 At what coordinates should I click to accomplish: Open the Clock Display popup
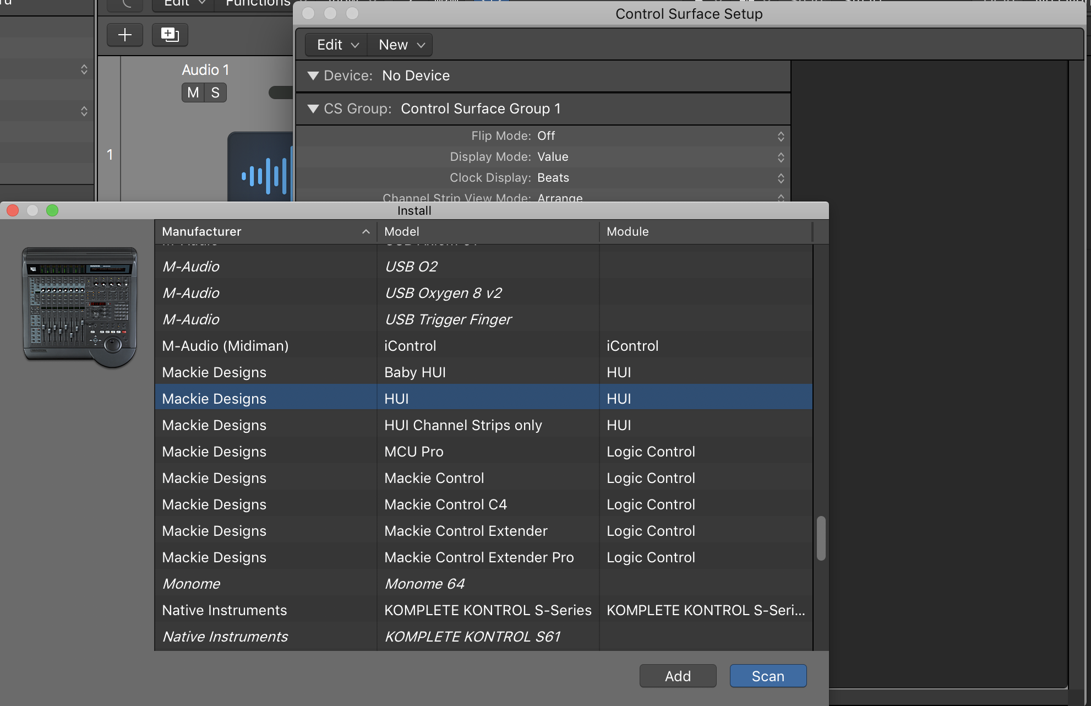781,178
